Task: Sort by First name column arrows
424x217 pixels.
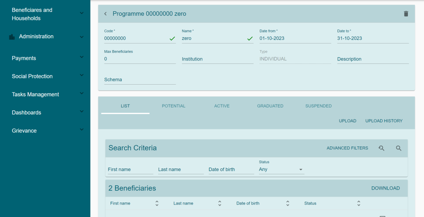Action: (157, 203)
